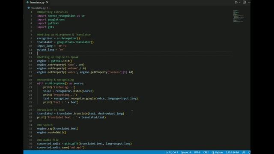Click the setProperty('volume',1.0) line

tap(62, 68)
